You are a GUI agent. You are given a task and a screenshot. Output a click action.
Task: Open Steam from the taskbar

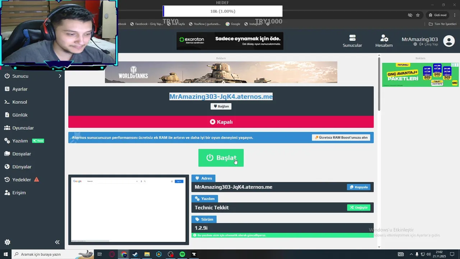135,254
